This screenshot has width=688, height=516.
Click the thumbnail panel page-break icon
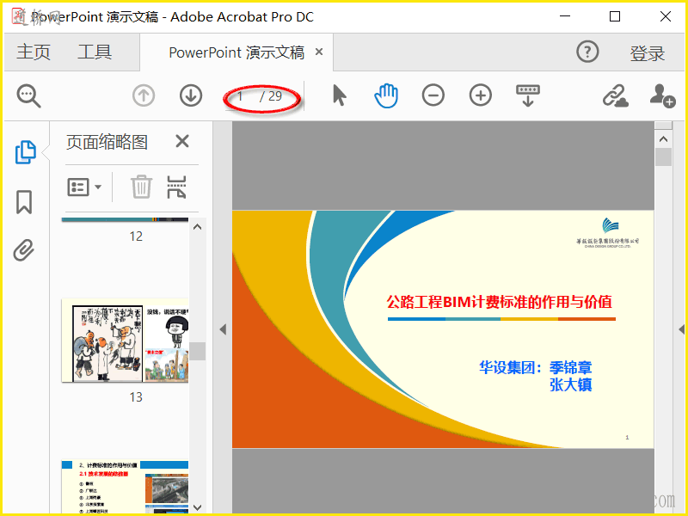click(x=177, y=187)
